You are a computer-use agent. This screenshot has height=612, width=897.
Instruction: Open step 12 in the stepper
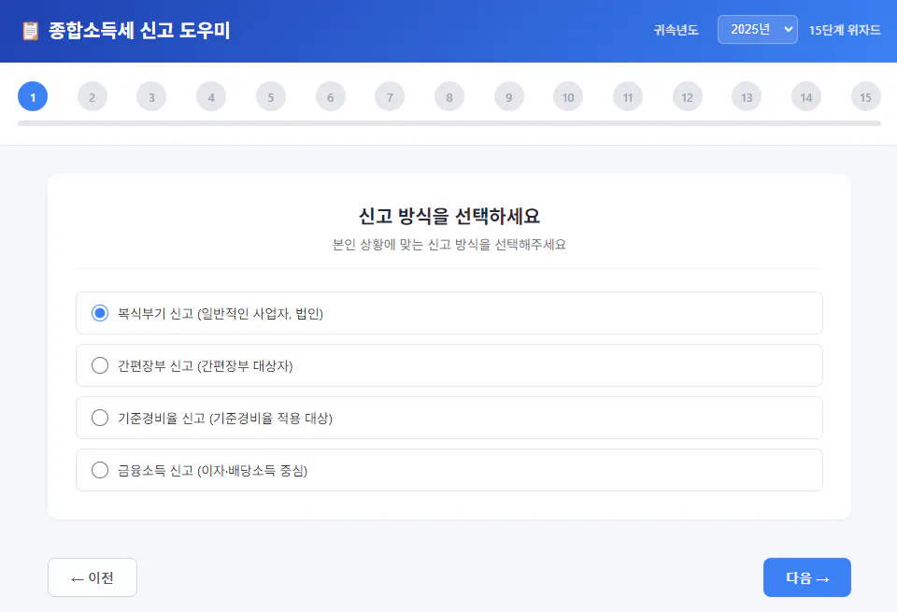[x=687, y=96]
